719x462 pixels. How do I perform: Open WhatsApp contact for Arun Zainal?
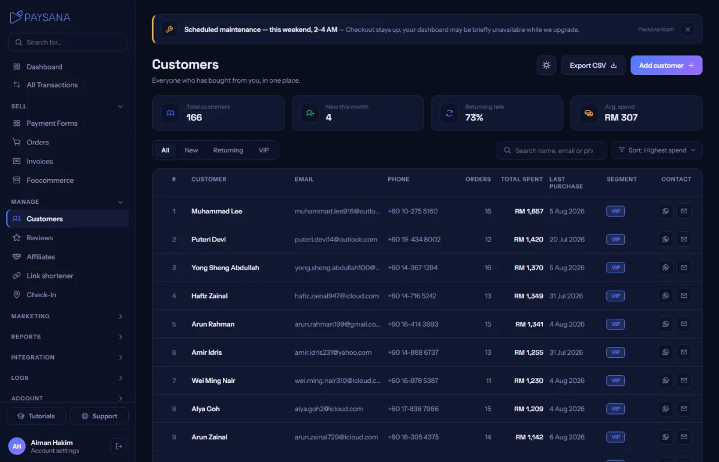(665, 436)
